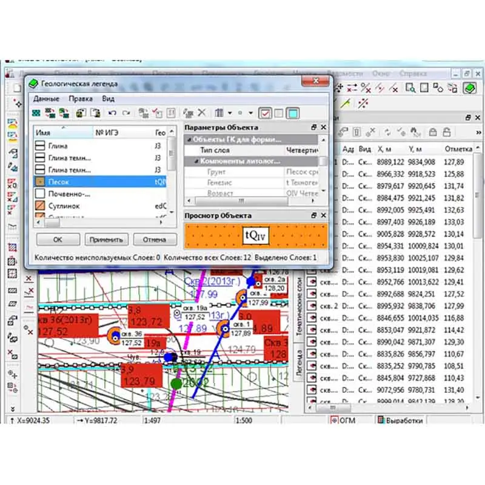Image resolution: width=485 pixels, height=485 pixels.
Task: Click the closed padlock icon in table toolbar
Action: coord(433,132)
